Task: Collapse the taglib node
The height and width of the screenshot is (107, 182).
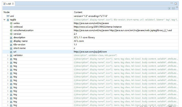Action: [4, 20]
